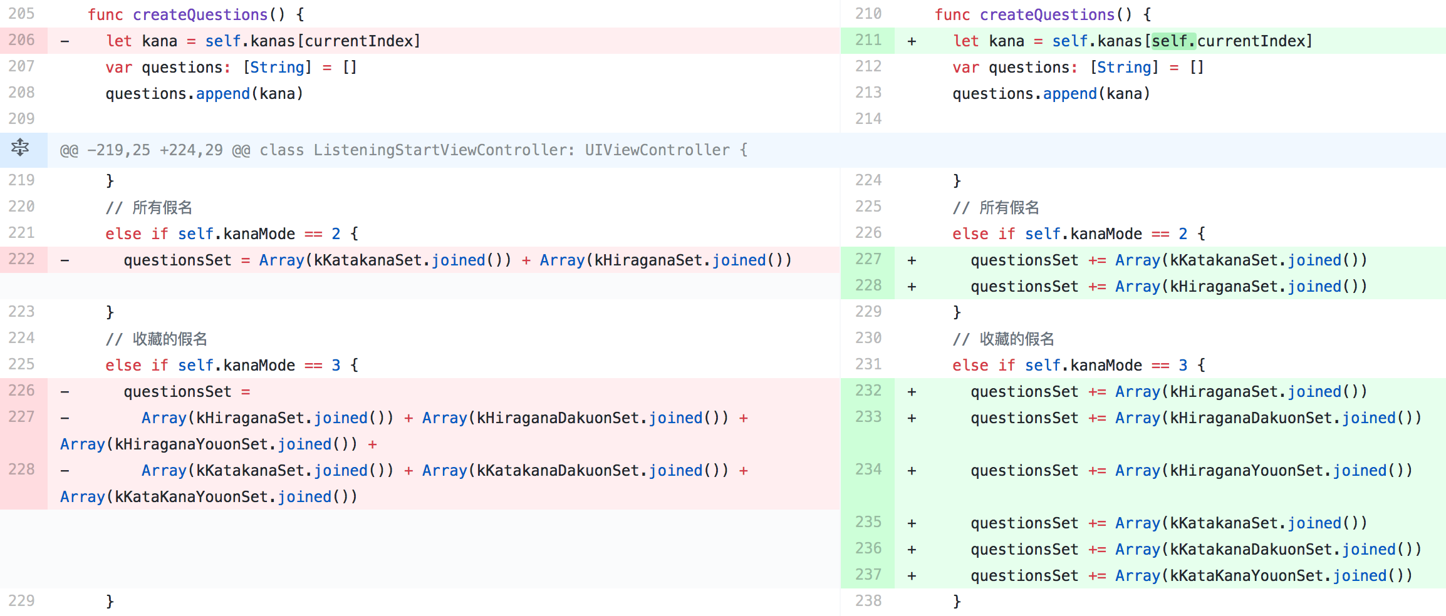Click the "// 所有假名" comment in the right pane
This screenshot has width=1446, height=616.
click(996, 207)
